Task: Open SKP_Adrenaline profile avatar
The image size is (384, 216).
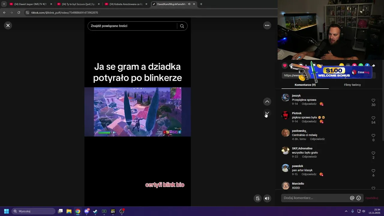Action: point(286,150)
